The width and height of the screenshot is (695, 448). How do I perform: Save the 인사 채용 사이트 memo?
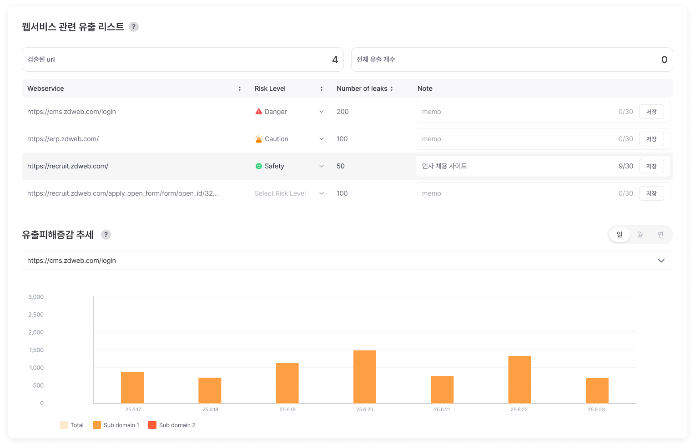coord(651,166)
